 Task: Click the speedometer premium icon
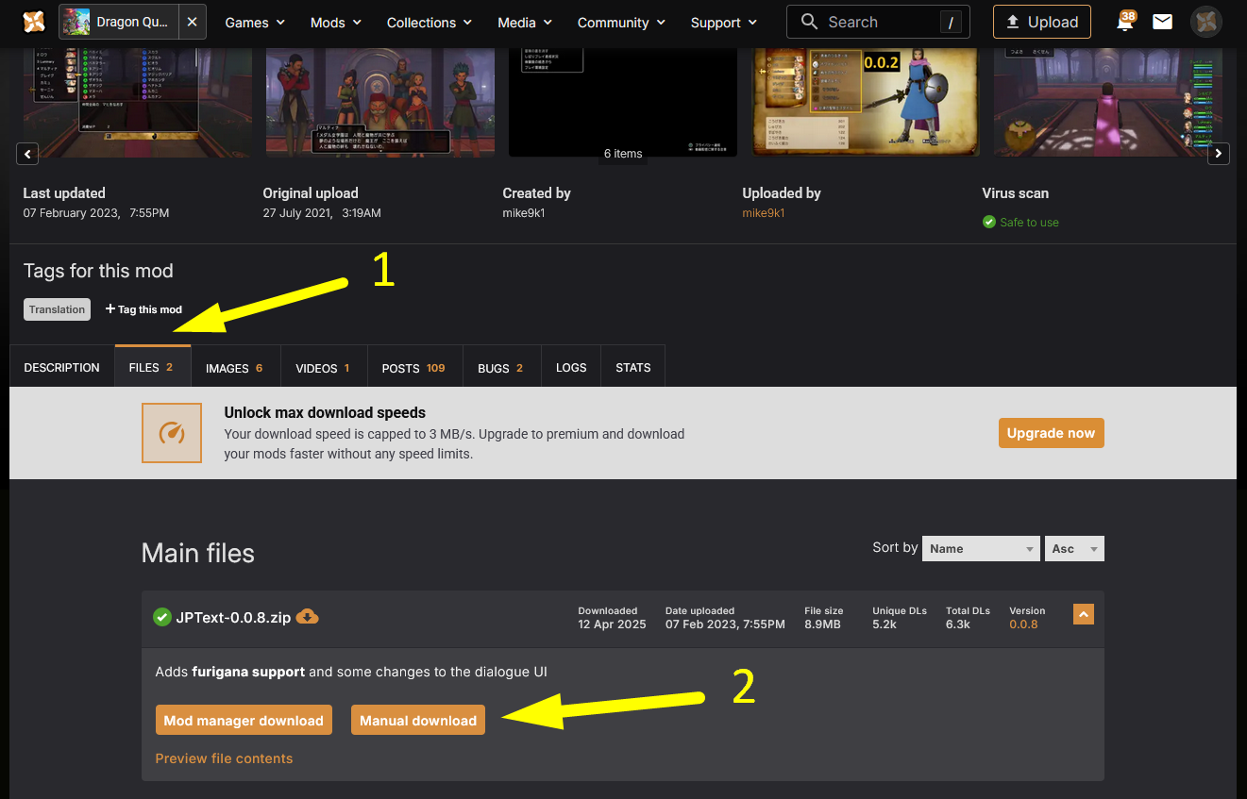pyautogui.click(x=172, y=433)
